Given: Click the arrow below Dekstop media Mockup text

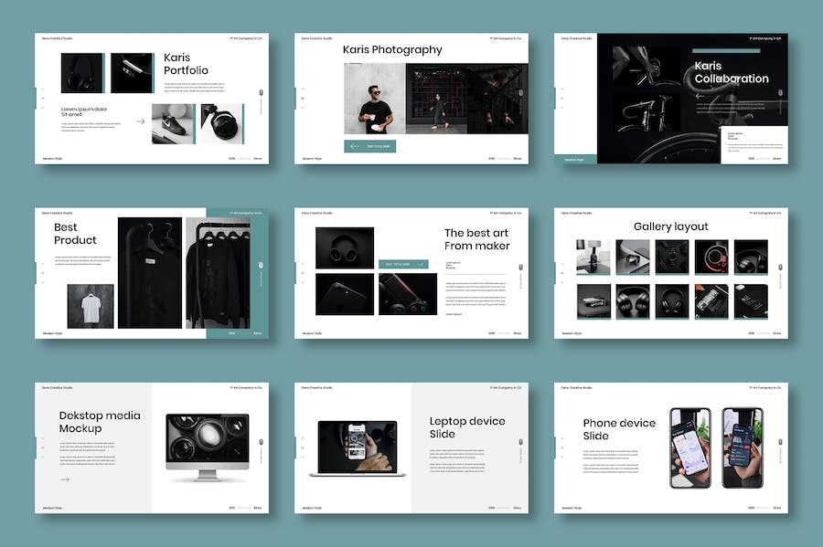Looking at the screenshot, I should point(65,479).
